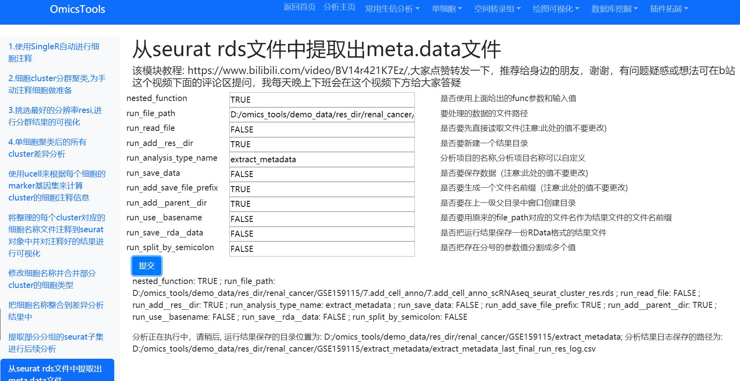Submit the form with 提交 button
The height and width of the screenshot is (381, 740).
[x=146, y=266]
